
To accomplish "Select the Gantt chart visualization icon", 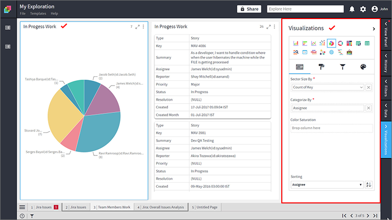I will point(340,52).
